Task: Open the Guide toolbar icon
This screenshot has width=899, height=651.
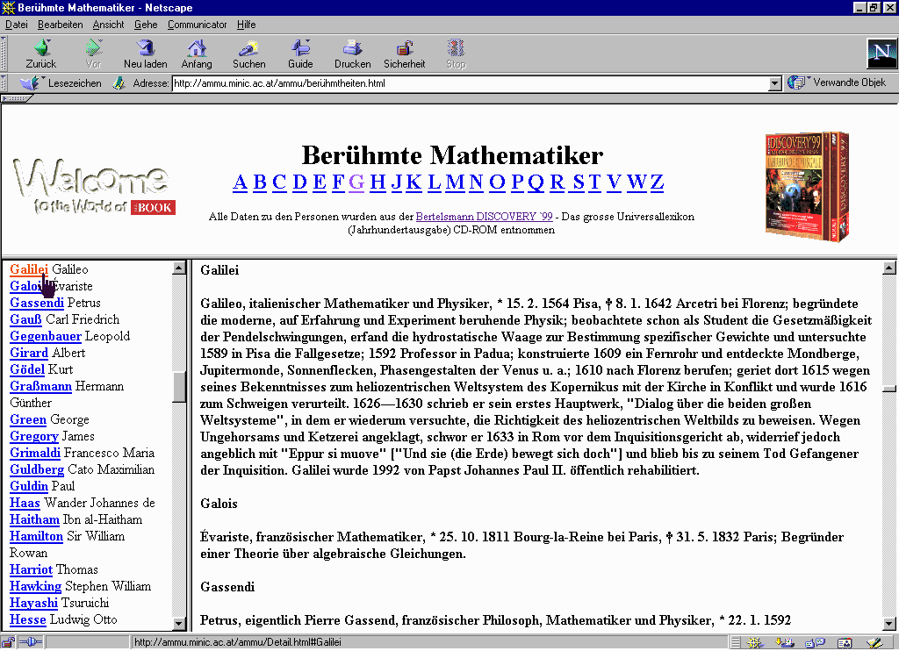Action: pos(300,48)
